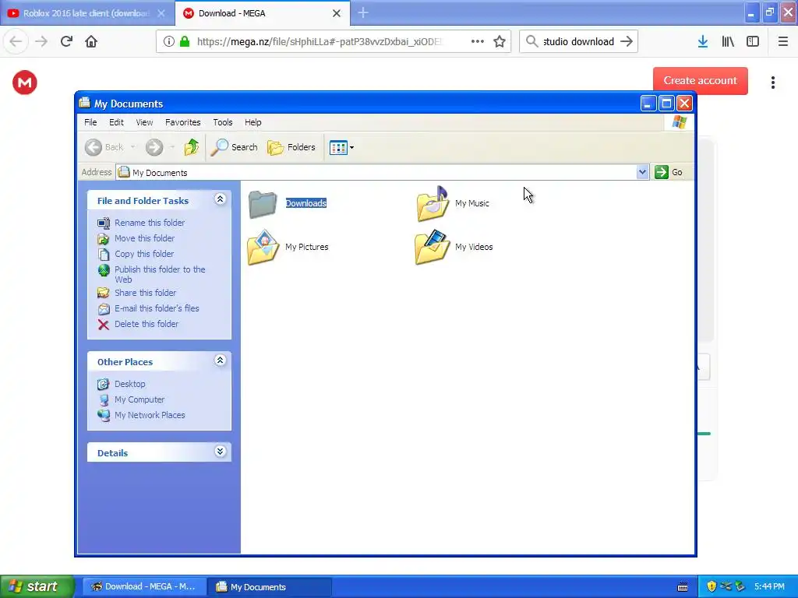Go to My Computer in Other Places

click(139, 399)
